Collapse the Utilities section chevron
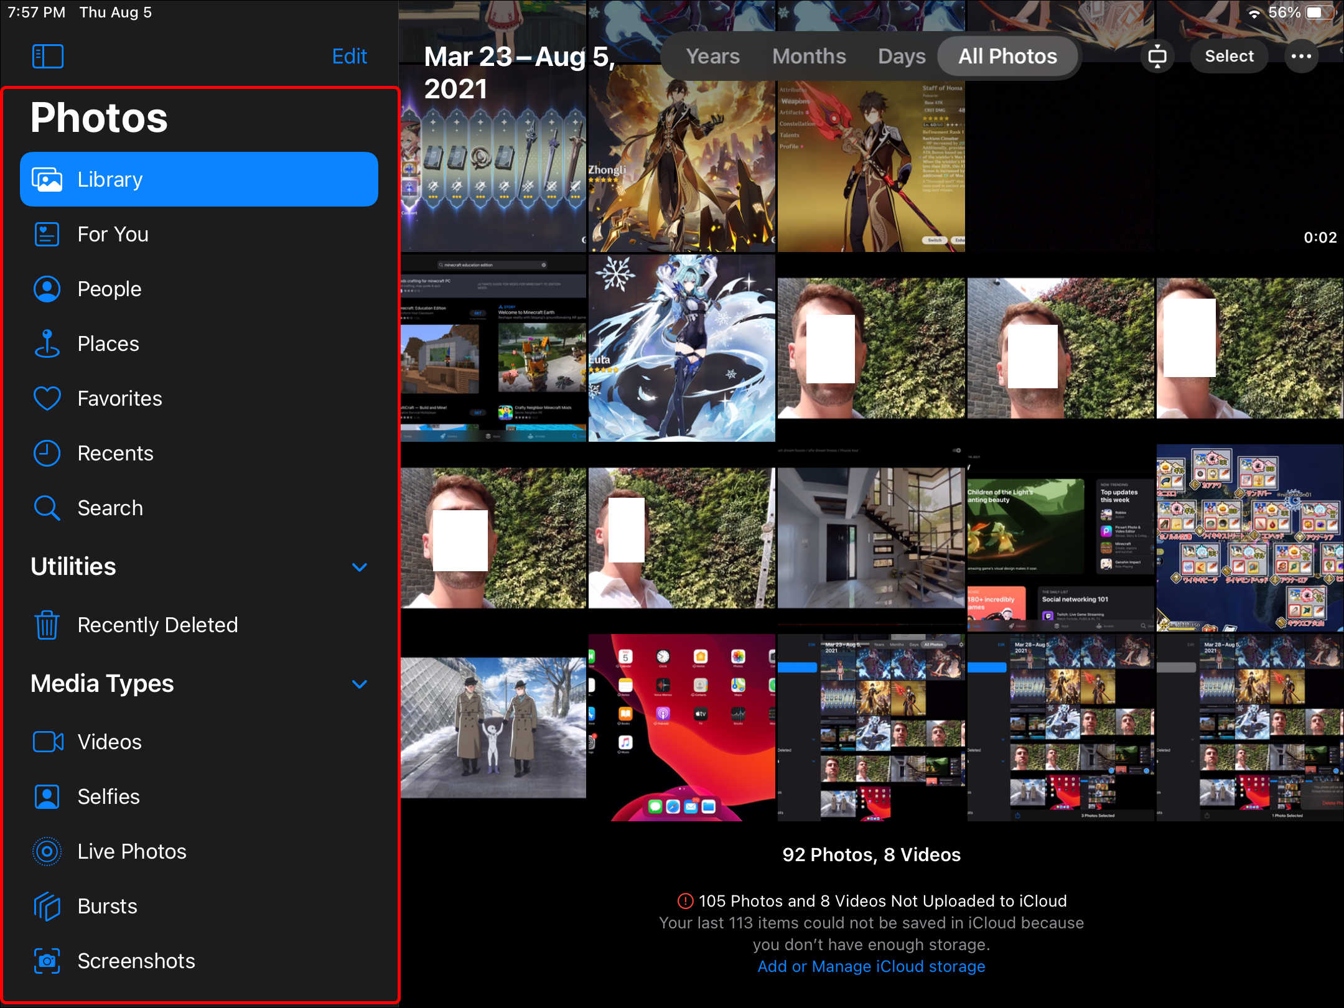The height and width of the screenshot is (1008, 1344). pyautogui.click(x=359, y=567)
